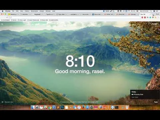Open Launchpad from the Dock
The image size is (160, 120).
point(37,107)
